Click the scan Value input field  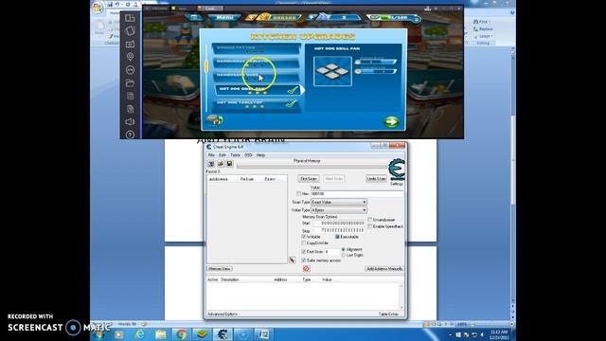(x=357, y=193)
